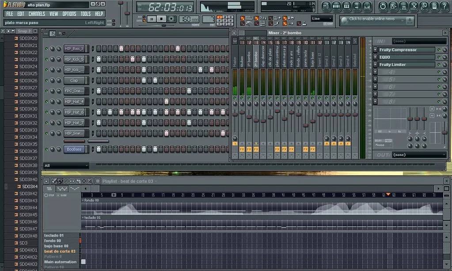Open the Line snap dropdown
This screenshot has height=271, width=452.
pos(322,19)
